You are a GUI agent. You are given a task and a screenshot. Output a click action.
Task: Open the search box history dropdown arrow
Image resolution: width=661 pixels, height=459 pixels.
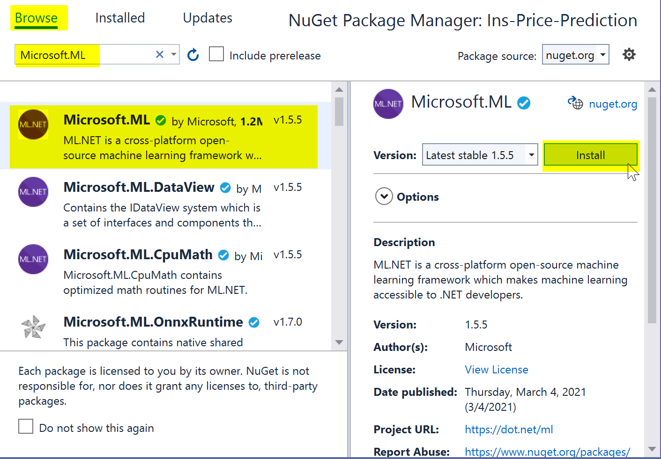[x=174, y=55]
